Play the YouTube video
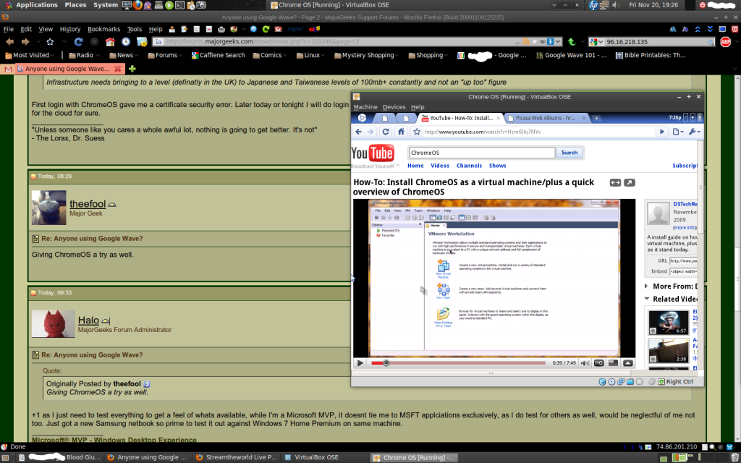The image size is (741, 463). pos(360,362)
